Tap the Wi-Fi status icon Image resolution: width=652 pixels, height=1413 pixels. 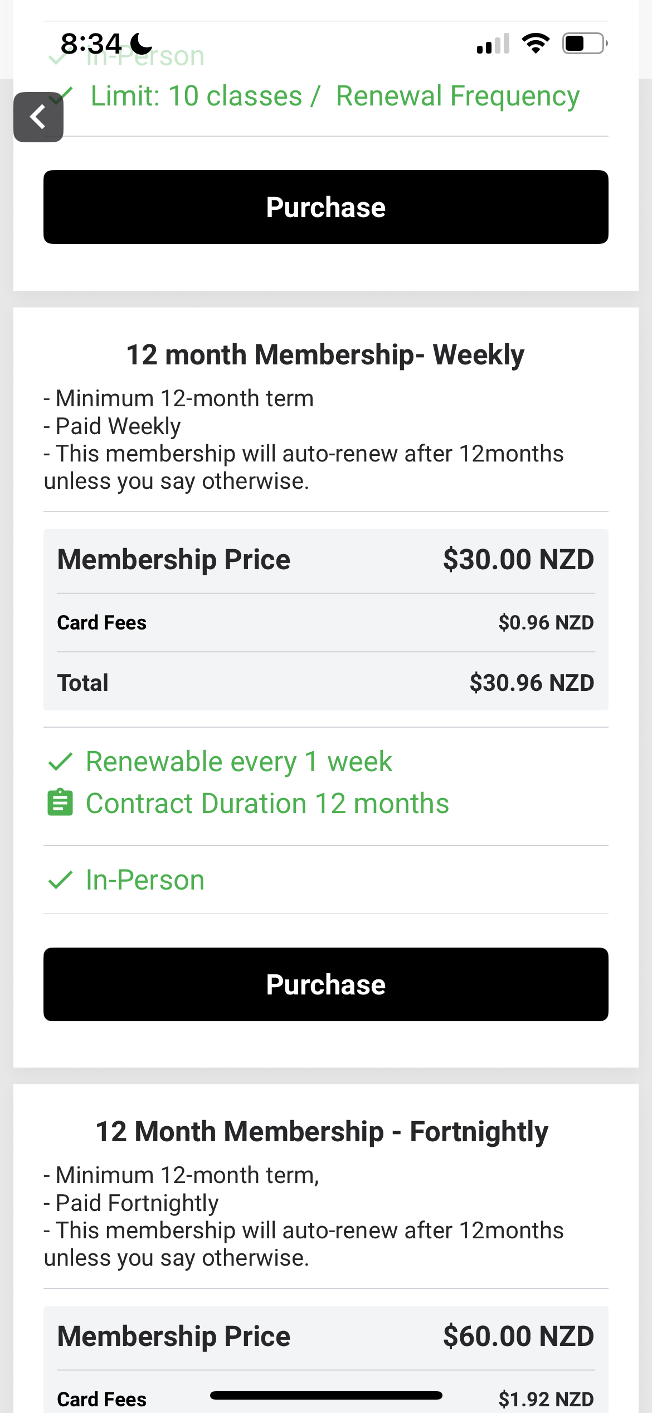coord(536,44)
